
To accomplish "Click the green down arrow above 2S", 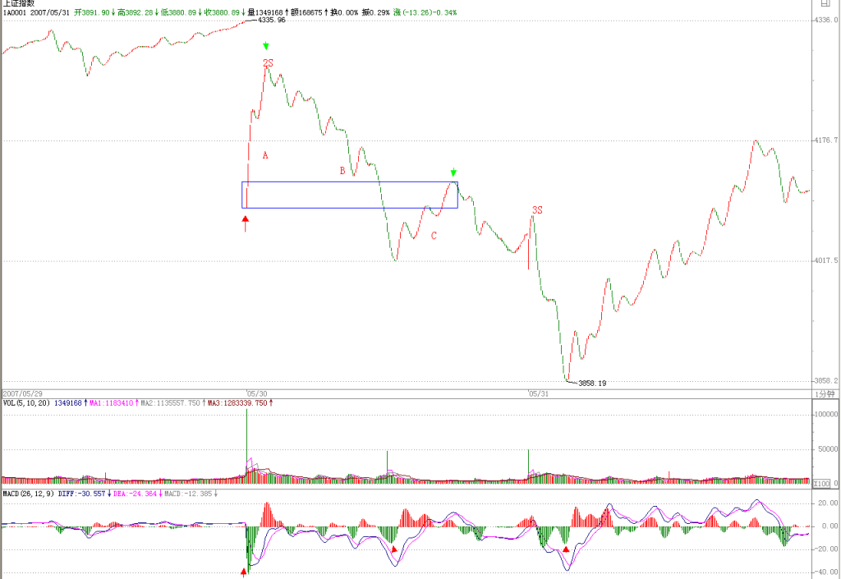I will point(265,46).
